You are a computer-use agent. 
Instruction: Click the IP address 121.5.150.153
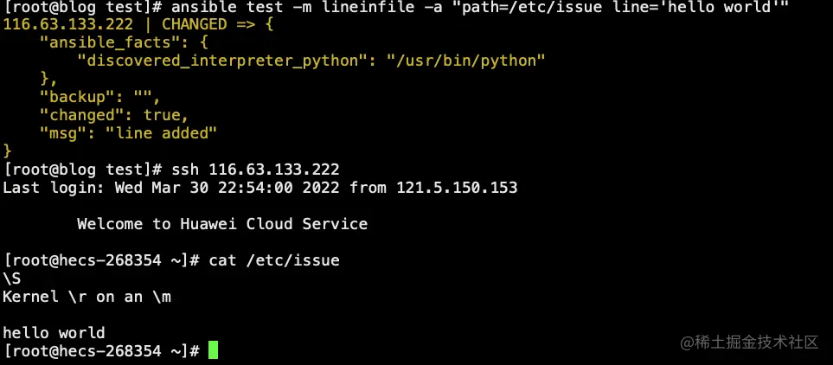pyautogui.click(x=457, y=187)
